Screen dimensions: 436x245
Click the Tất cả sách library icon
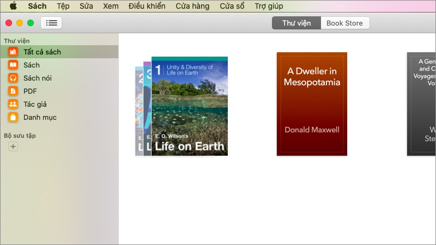[13, 52]
